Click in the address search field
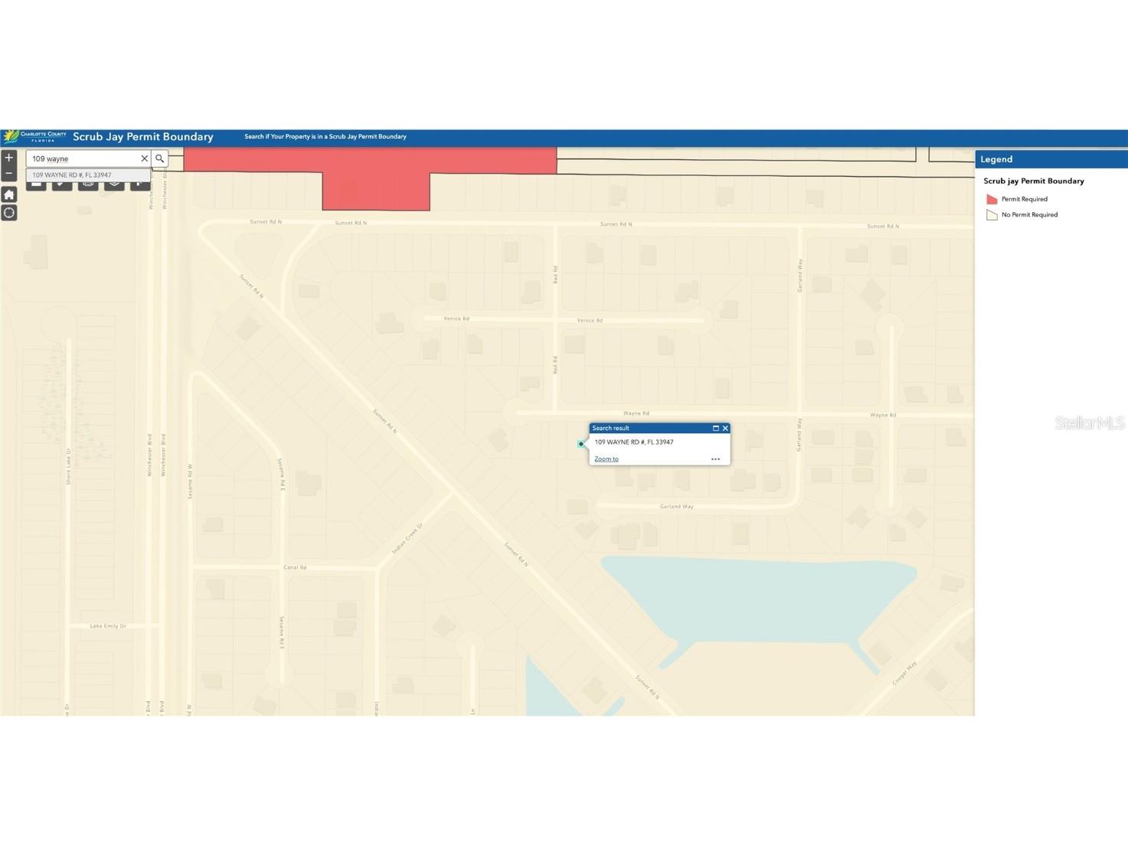The width and height of the screenshot is (1128, 845). (x=83, y=158)
